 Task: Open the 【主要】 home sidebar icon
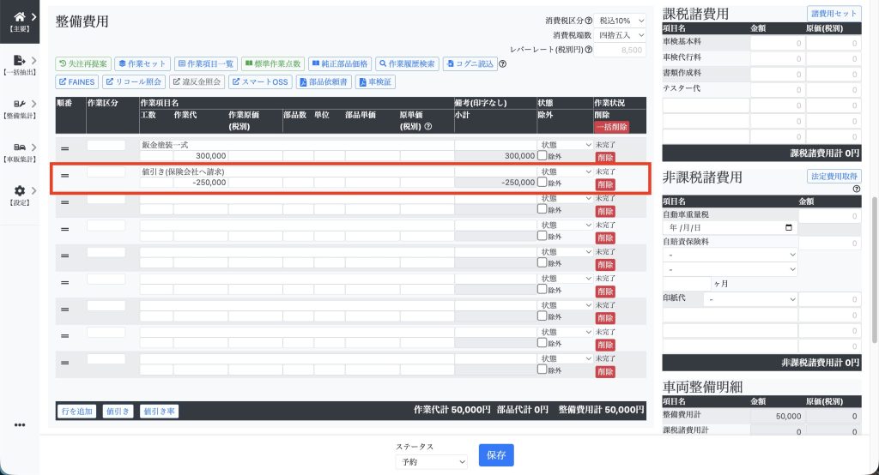pyautogui.click(x=20, y=16)
